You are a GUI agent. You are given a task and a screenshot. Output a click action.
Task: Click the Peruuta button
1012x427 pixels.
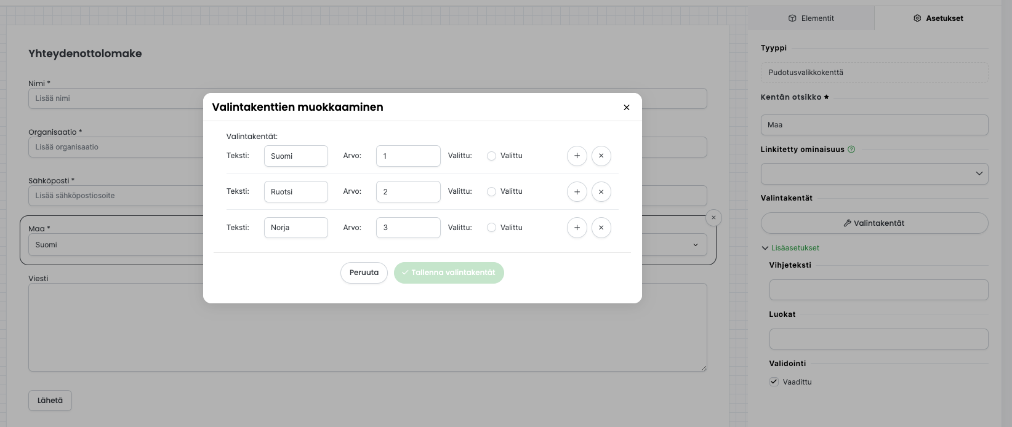(x=364, y=273)
